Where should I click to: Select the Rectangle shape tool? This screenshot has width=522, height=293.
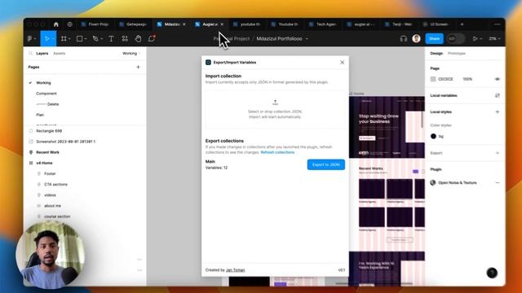(x=79, y=39)
